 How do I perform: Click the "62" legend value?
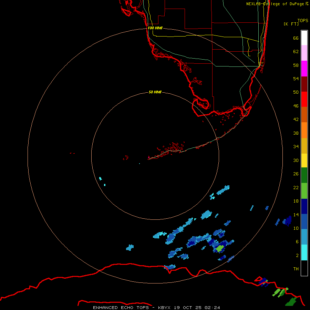(x=296, y=51)
